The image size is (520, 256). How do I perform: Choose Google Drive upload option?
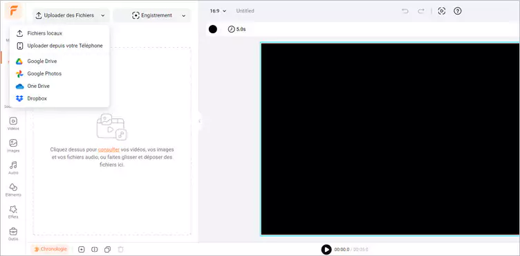point(59,61)
